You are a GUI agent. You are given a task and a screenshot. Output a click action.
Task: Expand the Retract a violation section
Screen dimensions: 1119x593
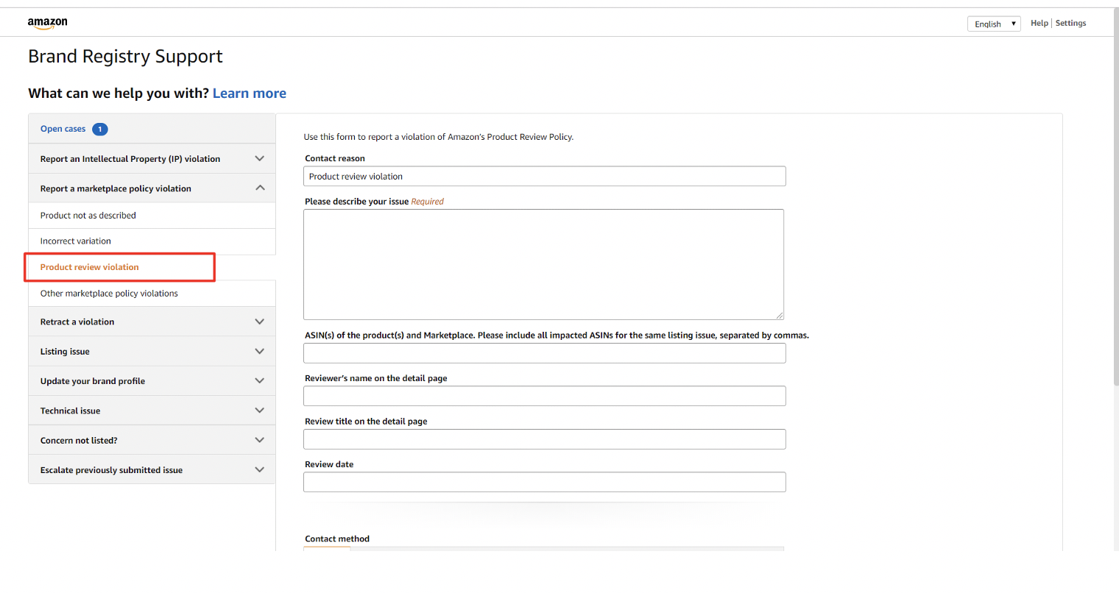click(x=152, y=322)
